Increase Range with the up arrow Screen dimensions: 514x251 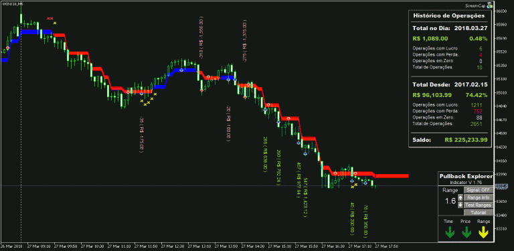460,197
